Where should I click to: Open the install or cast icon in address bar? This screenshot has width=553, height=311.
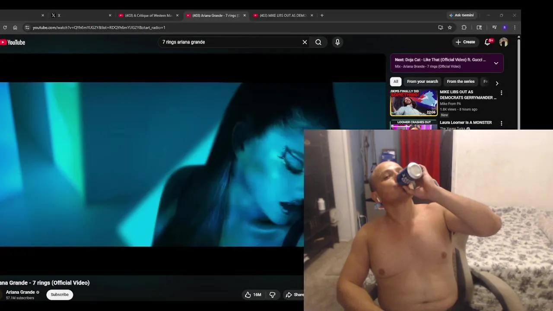441,27
